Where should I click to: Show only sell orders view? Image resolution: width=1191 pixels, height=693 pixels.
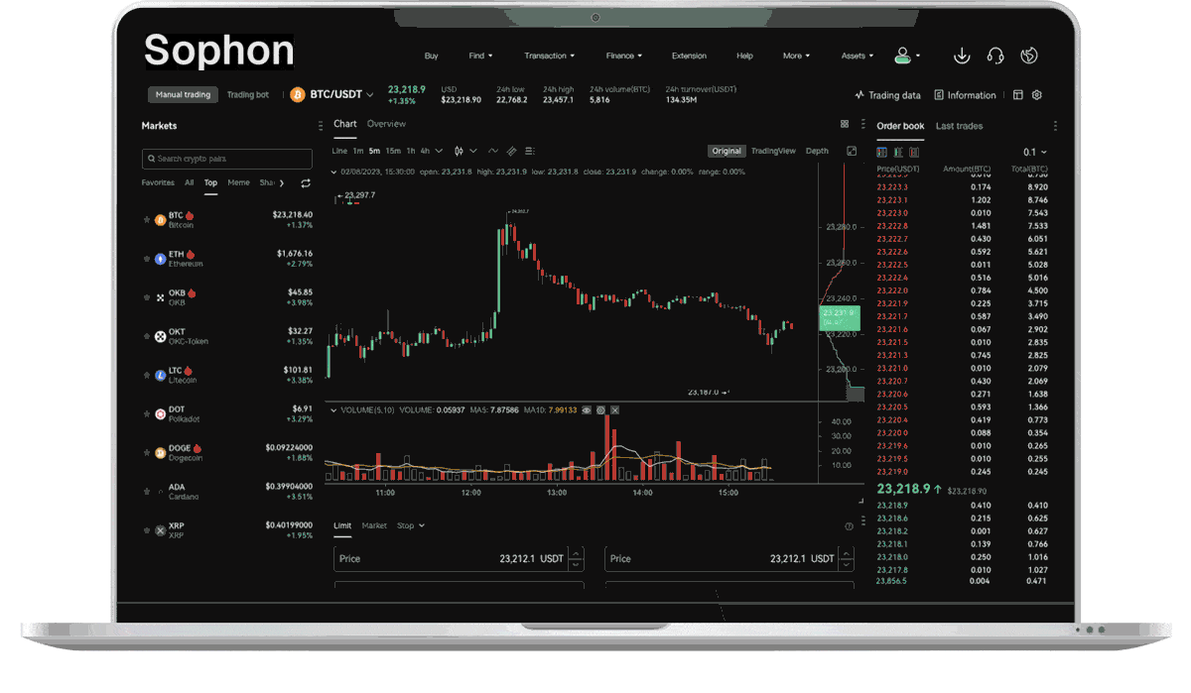913,152
